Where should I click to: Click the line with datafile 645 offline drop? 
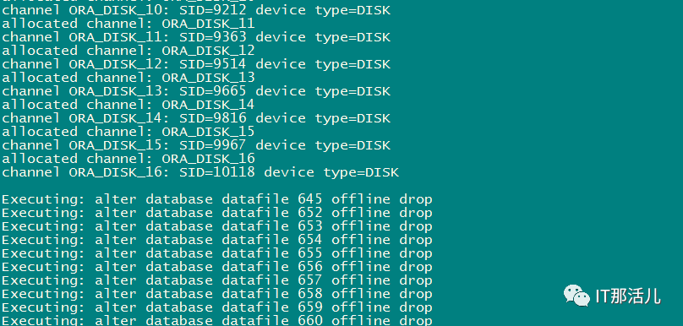(x=217, y=199)
